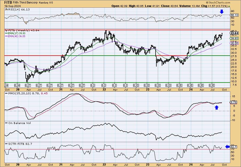This screenshot has height=167, width=241.
Task: Click the 27.5 price axis label
Action: [x=234, y=56]
